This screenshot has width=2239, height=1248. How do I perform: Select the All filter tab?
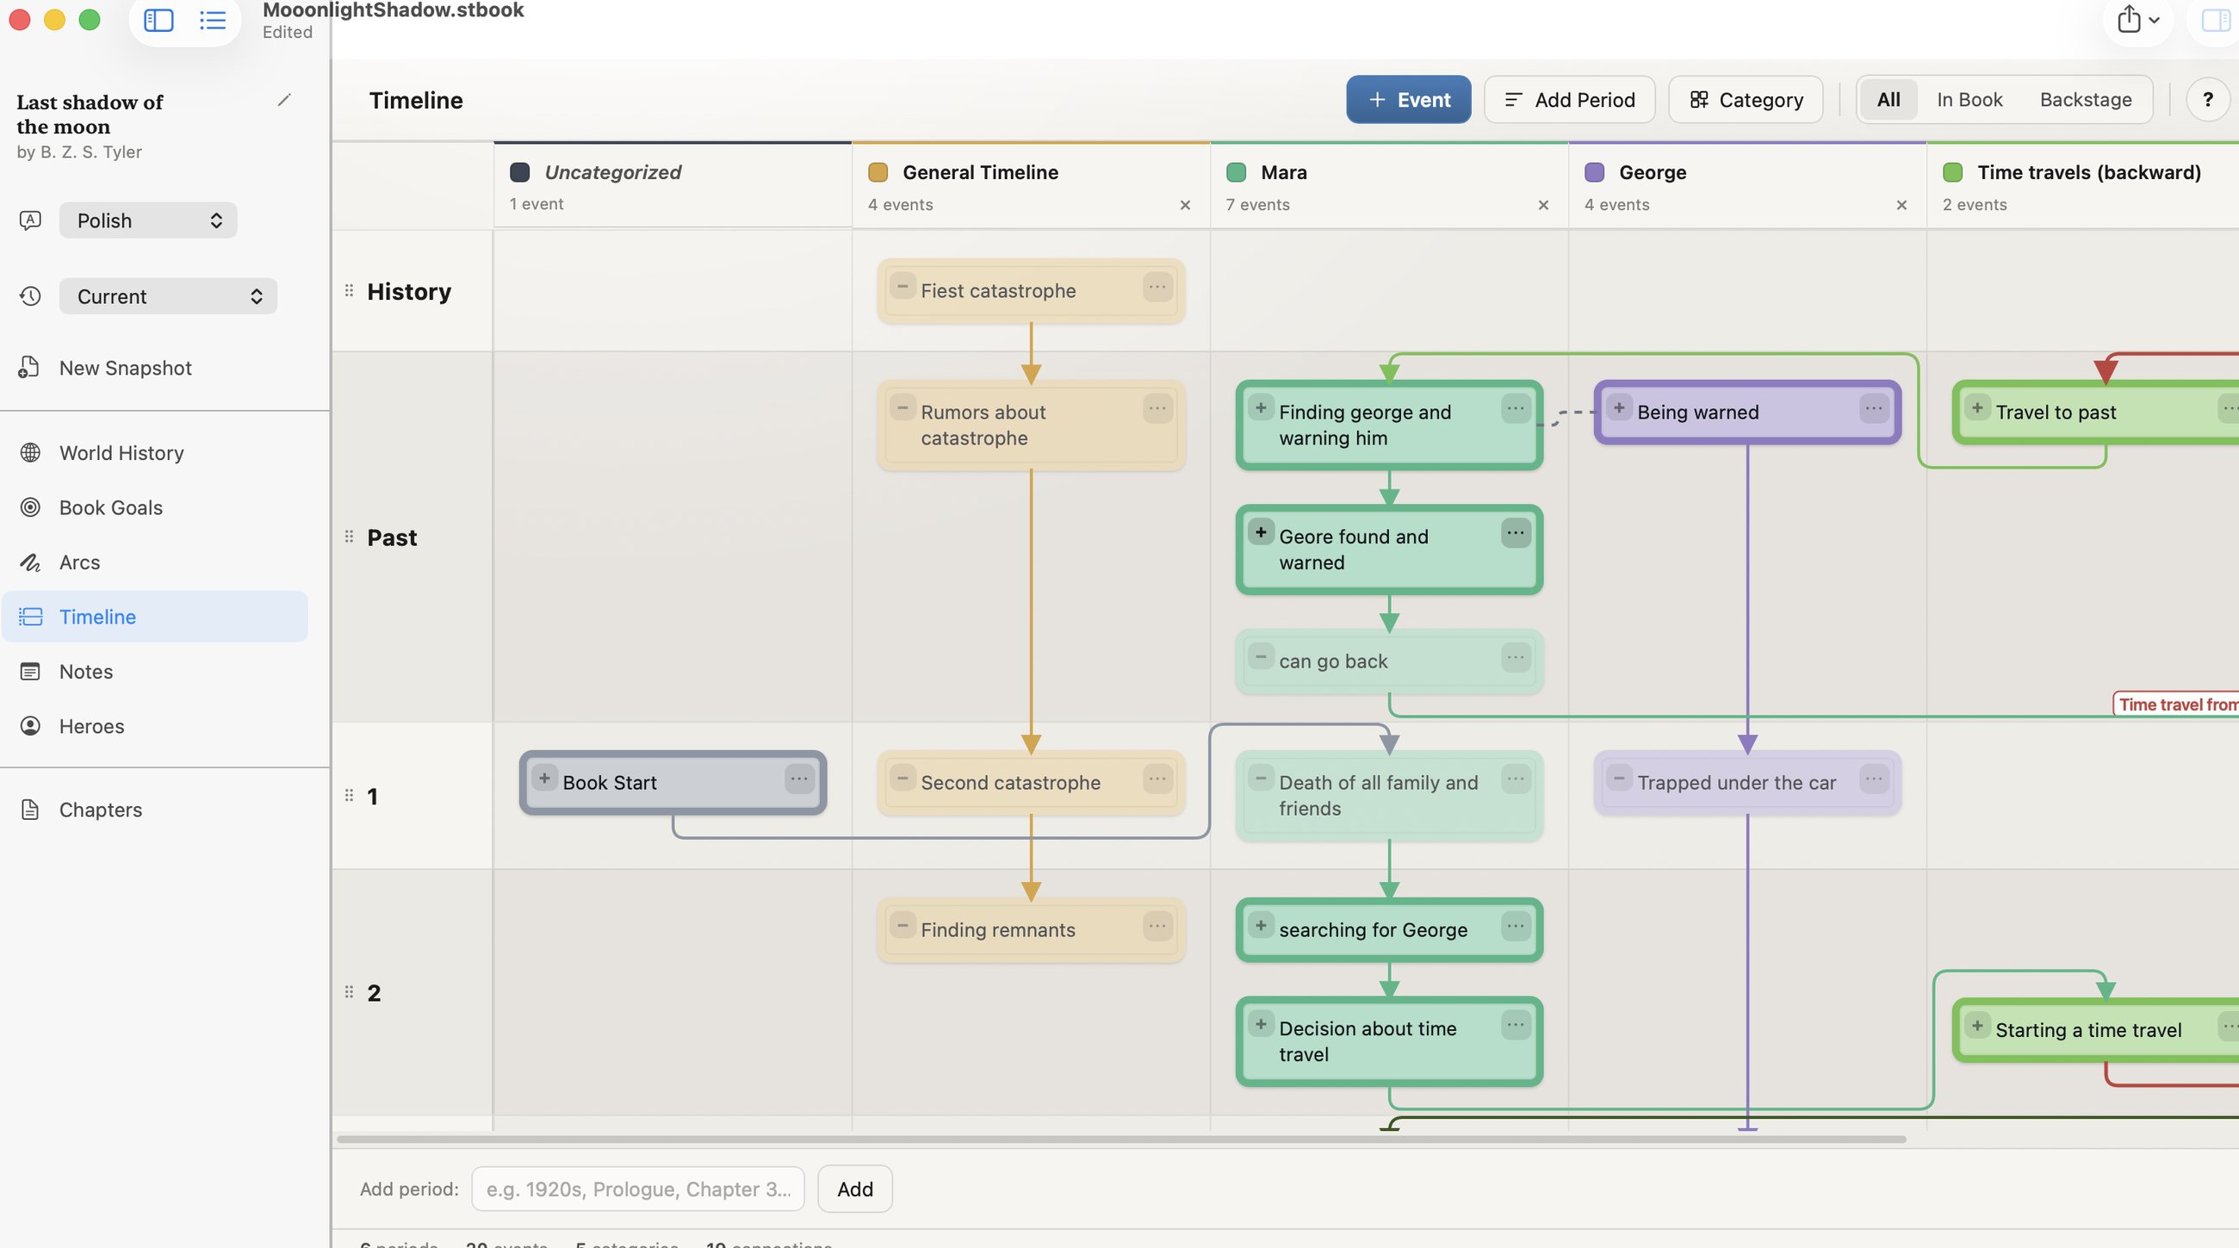tap(1888, 100)
